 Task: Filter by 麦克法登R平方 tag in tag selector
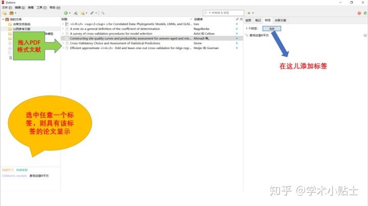click(39, 176)
